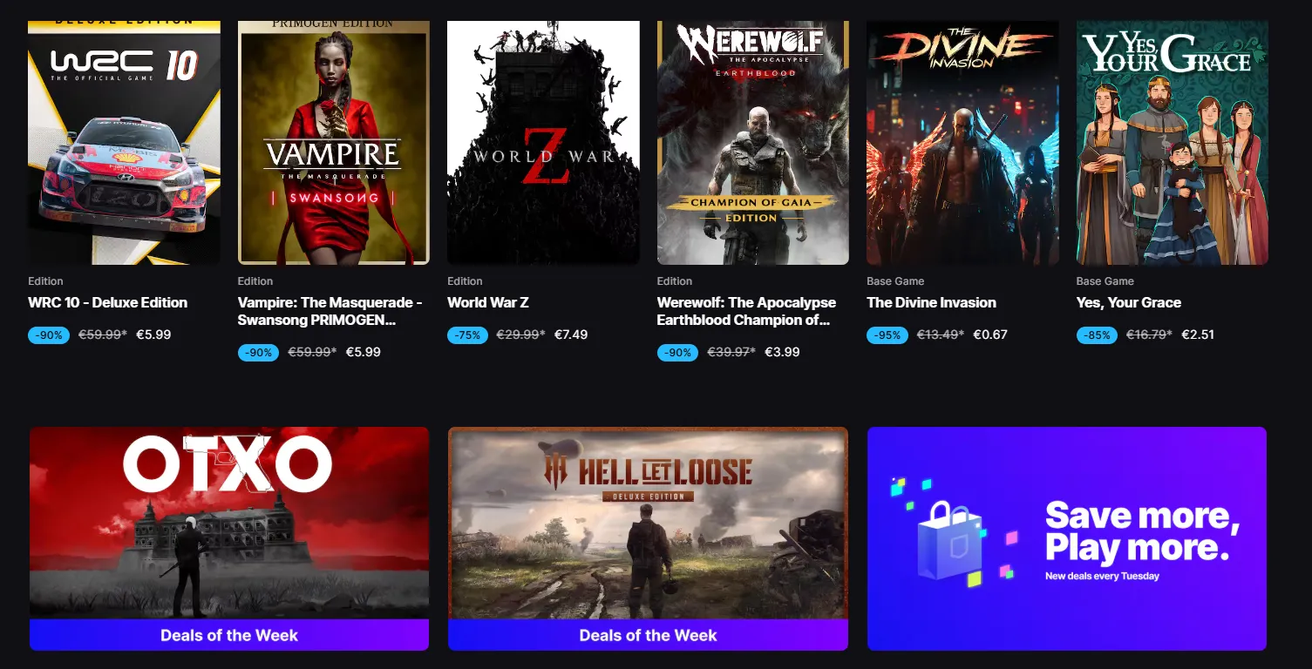
Task: Click the -85% badge under Yes, Your Grace
Action: click(x=1097, y=335)
